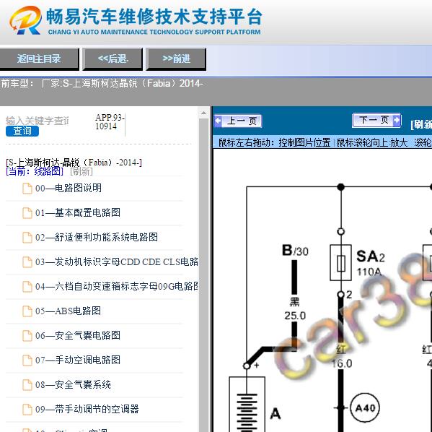Click the document icon beside 00—电路图说明
The image size is (432, 432).
click(27, 189)
